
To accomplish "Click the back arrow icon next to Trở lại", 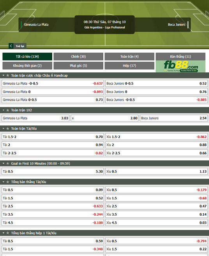I will [x=11, y=46].
